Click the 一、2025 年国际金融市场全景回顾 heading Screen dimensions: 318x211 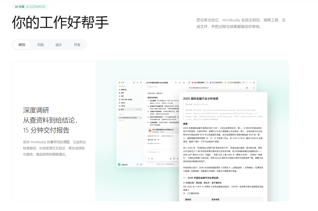pos(201,178)
